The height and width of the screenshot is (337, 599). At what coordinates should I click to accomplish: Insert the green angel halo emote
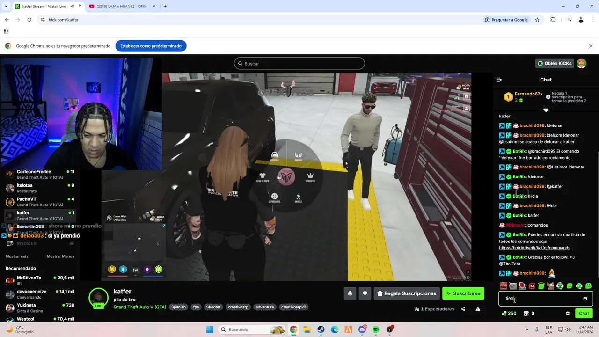point(541,286)
